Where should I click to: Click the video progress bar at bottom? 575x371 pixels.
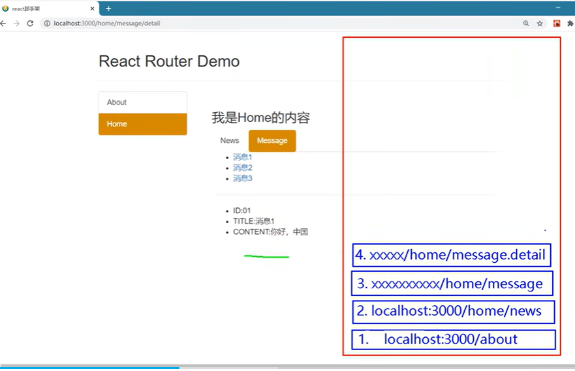(x=287, y=367)
